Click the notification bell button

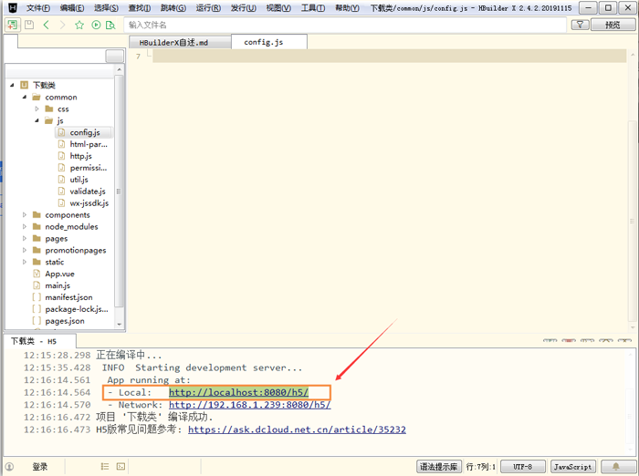[x=616, y=467]
